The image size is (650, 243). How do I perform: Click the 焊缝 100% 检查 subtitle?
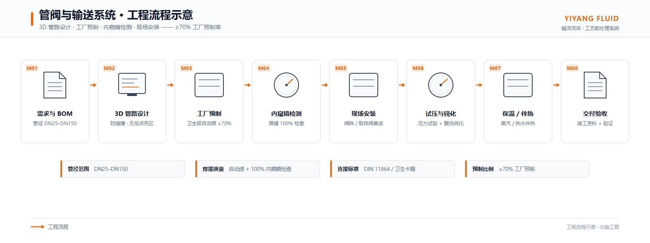point(286,124)
